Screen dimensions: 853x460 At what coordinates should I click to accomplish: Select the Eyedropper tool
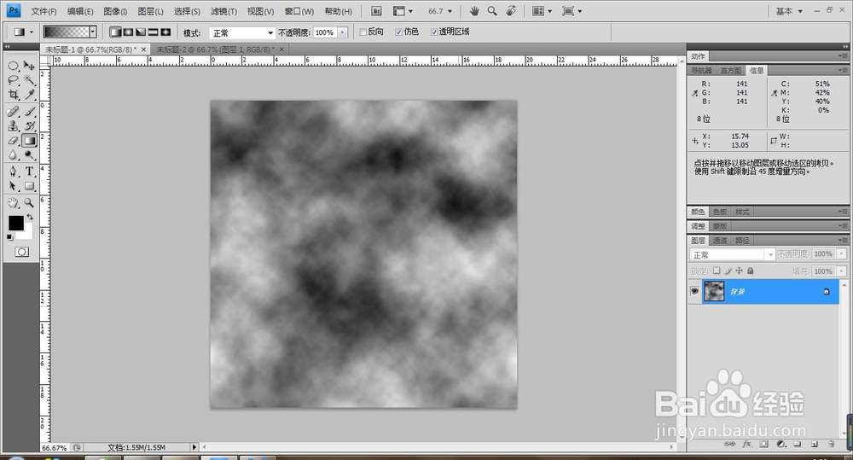(29, 95)
